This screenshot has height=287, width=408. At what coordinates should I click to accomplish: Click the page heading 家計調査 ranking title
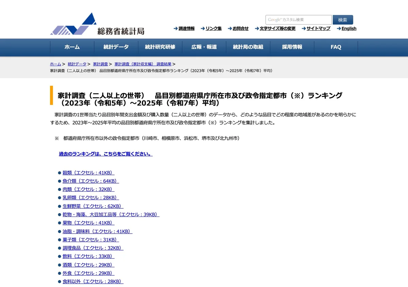pyautogui.click(x=200, y=99)
